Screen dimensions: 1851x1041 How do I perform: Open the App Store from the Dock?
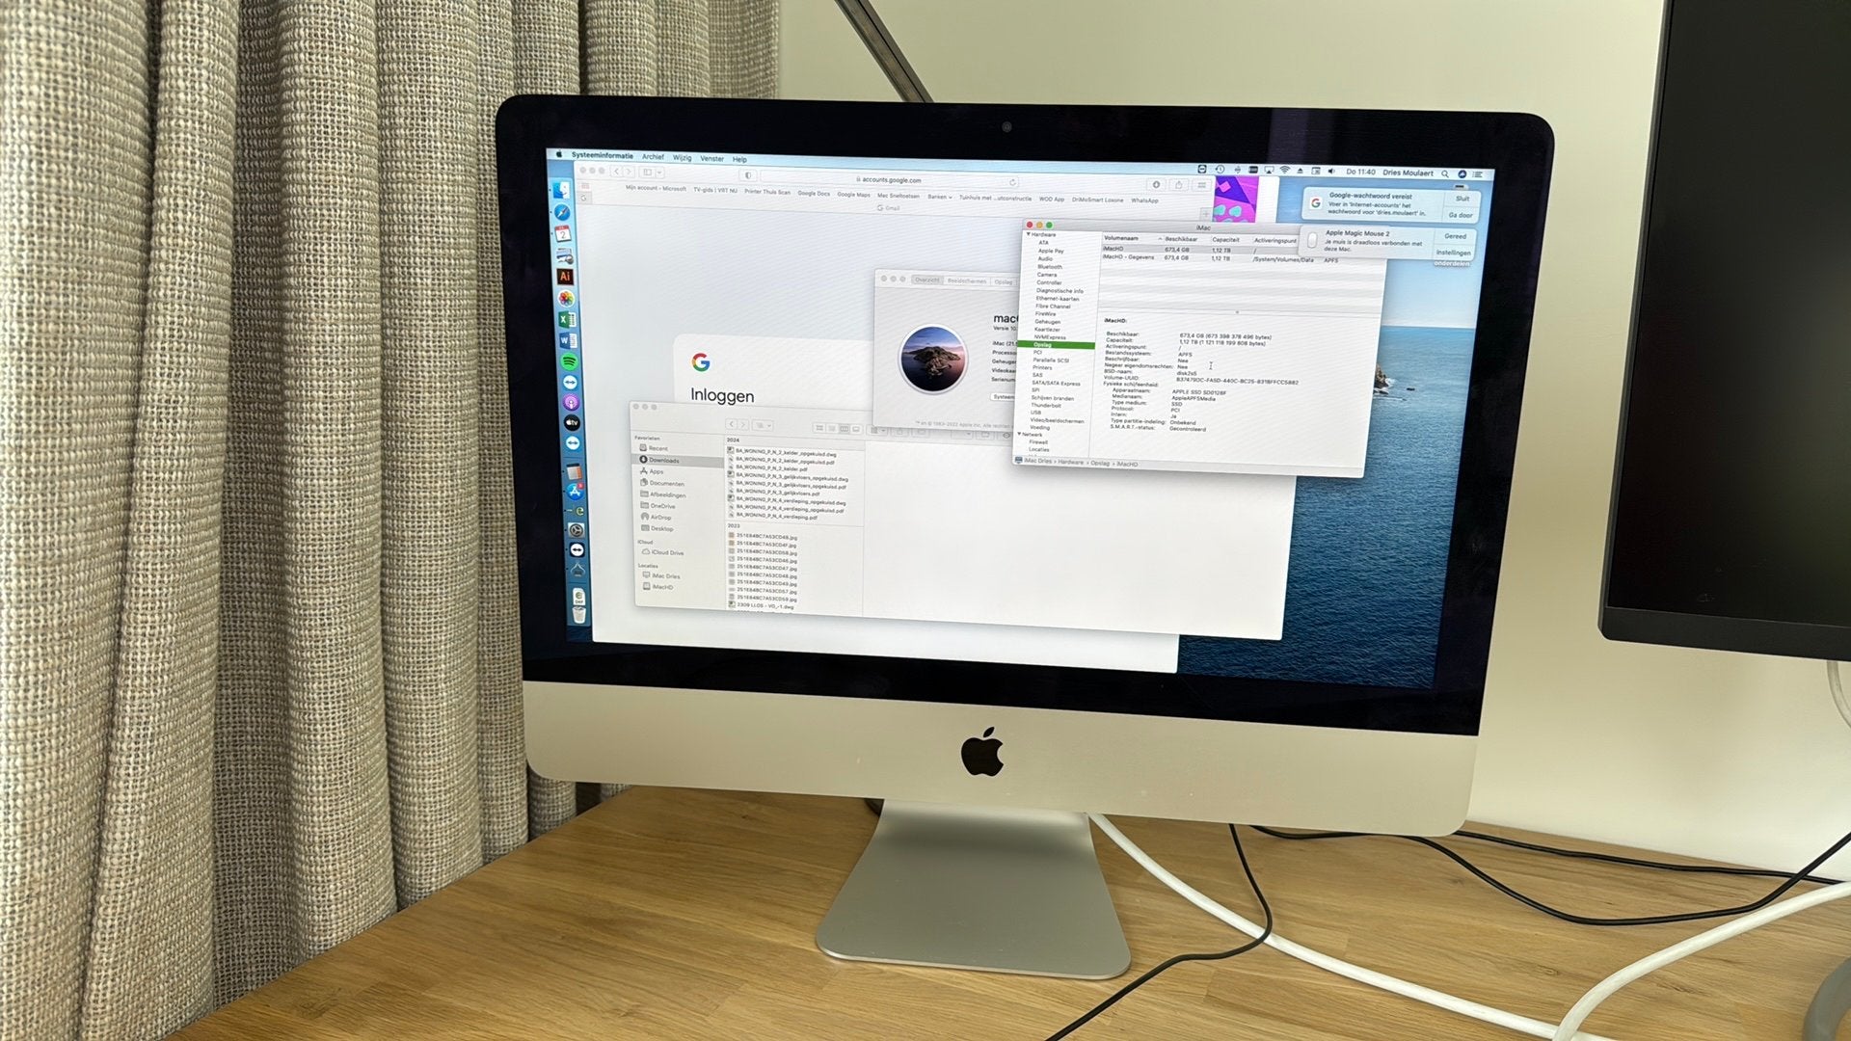(576, 492)
